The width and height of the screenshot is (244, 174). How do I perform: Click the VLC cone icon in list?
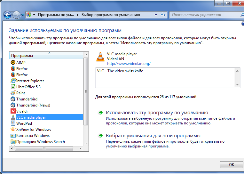(x=13, y=117)
